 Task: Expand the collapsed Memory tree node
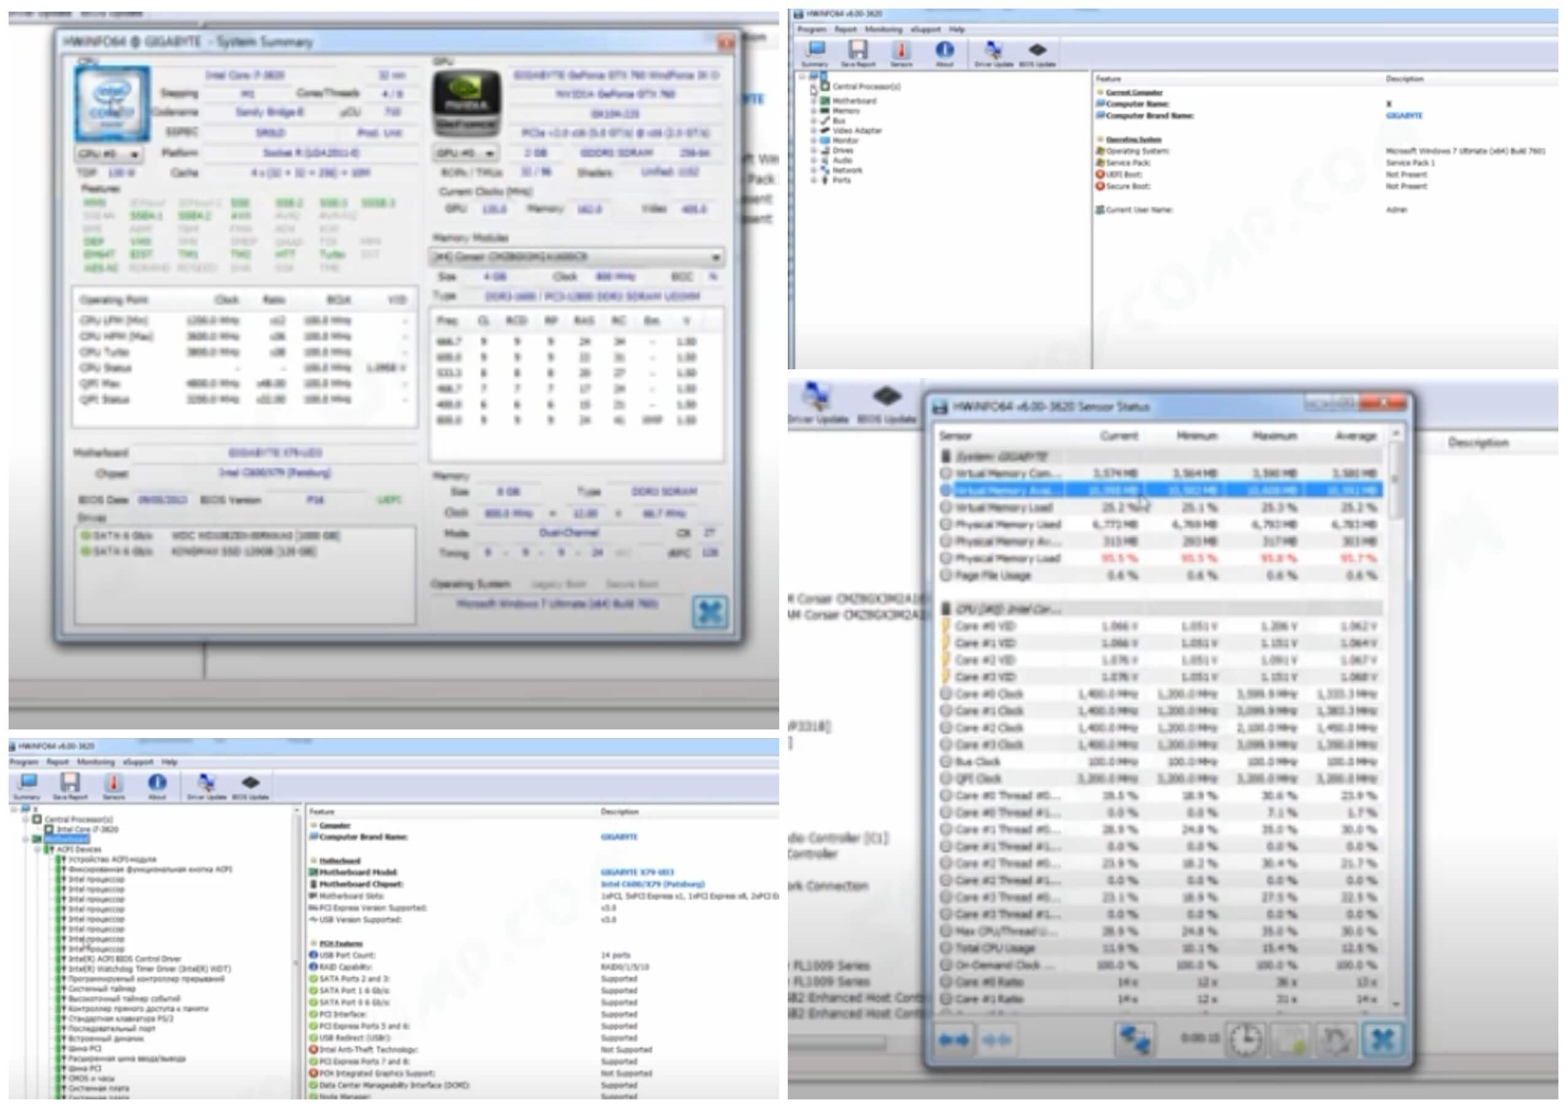click(x=814, y=110)
